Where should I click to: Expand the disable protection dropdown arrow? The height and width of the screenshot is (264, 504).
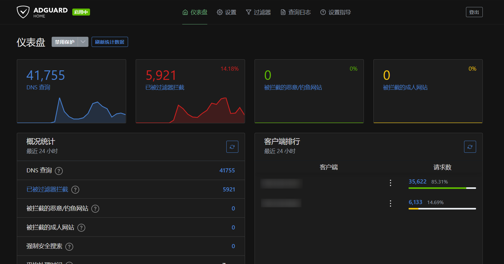coord(83,42)
